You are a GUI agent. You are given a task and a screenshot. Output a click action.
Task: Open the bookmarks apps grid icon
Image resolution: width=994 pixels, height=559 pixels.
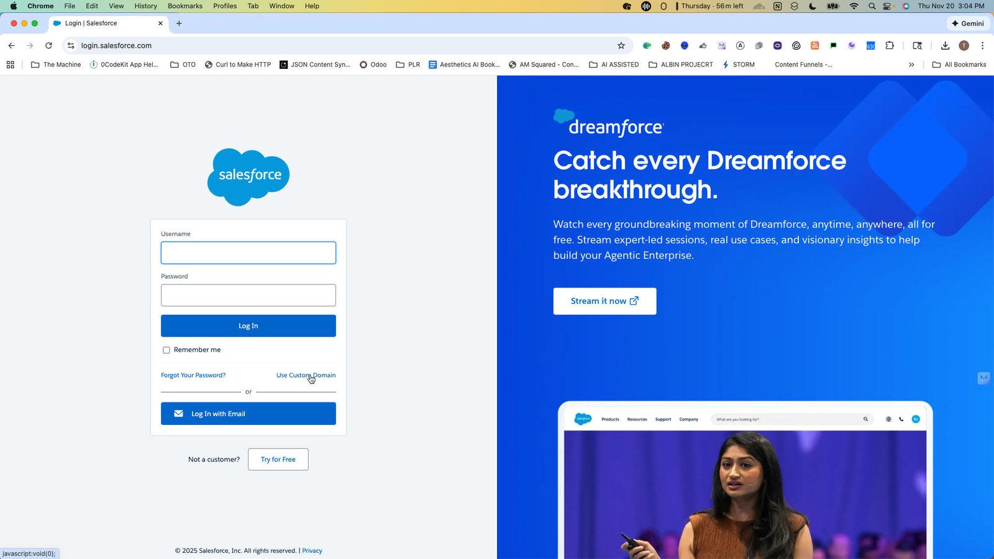(10, 65)
